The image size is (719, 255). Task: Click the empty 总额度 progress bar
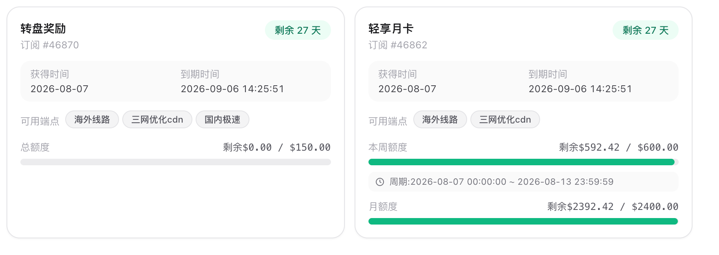click(176, 162)
